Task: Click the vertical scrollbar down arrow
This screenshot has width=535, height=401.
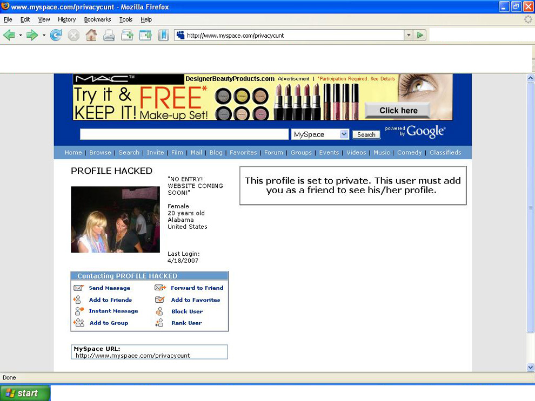Action: 530,368
